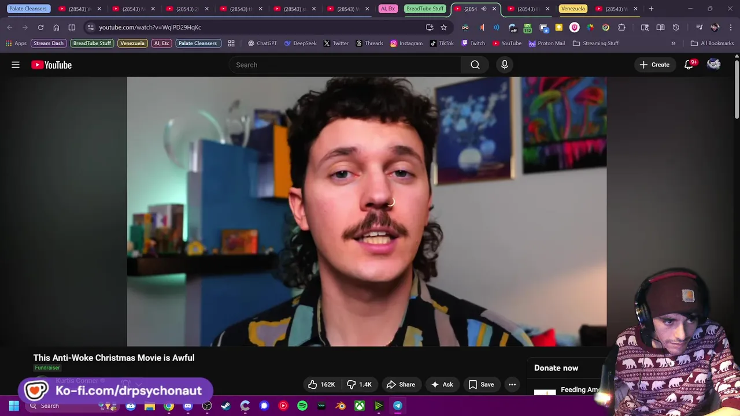This screenshot has width=740, height=416.
Task: Open the Instagram bookmark
Action: click(x=406, y=43)
